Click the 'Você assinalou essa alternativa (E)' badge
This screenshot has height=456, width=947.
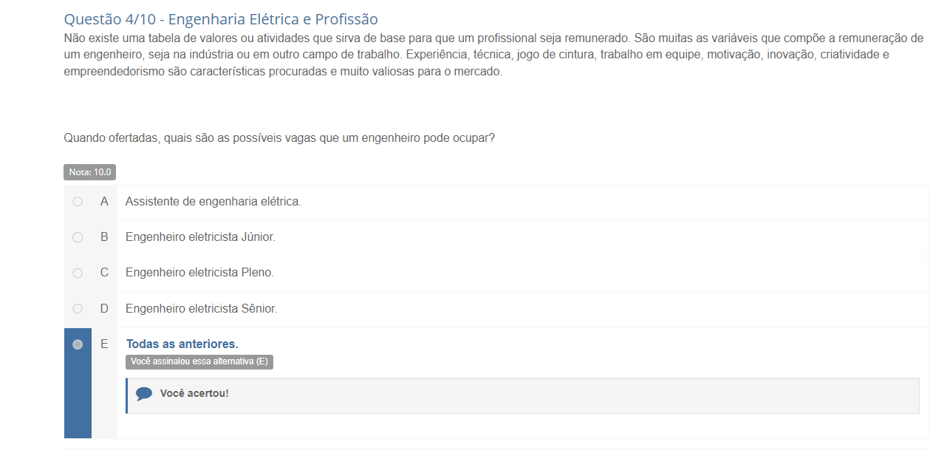click(x=199, y=361)
